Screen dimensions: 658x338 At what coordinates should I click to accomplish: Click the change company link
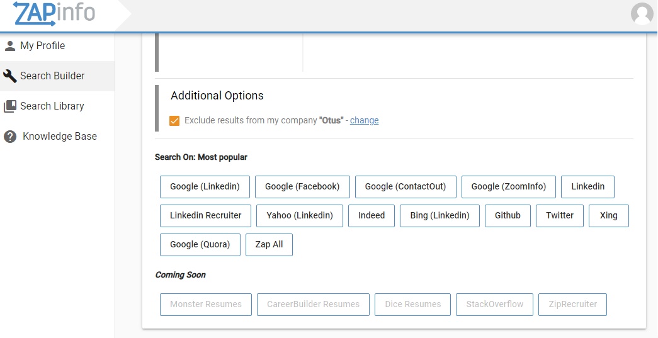tap(364, 120)
